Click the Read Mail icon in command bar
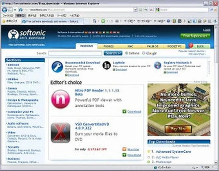 coord(111,21)
